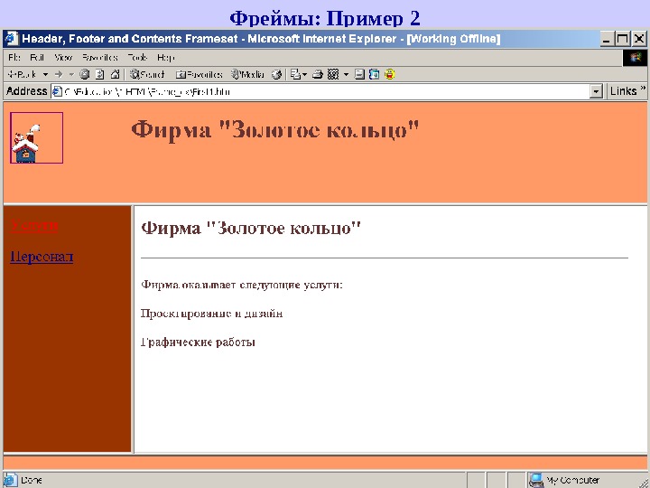
Task: Click the Messenger icon in toolbar
Action: (x=375, y=74)
